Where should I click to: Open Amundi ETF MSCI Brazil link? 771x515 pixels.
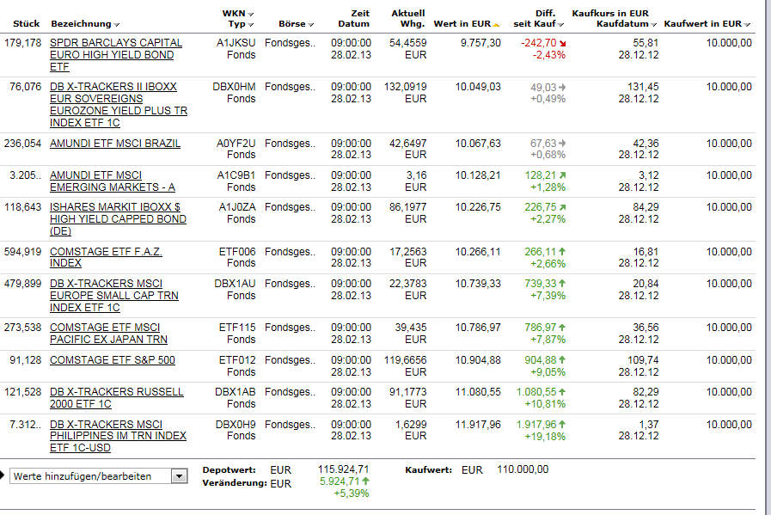point(115,143)
